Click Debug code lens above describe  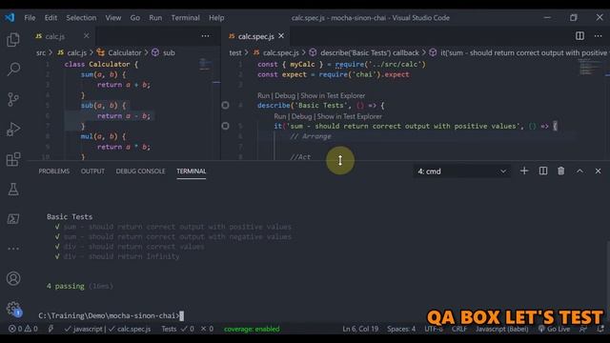pyautogui.click(x=285, y=95)
